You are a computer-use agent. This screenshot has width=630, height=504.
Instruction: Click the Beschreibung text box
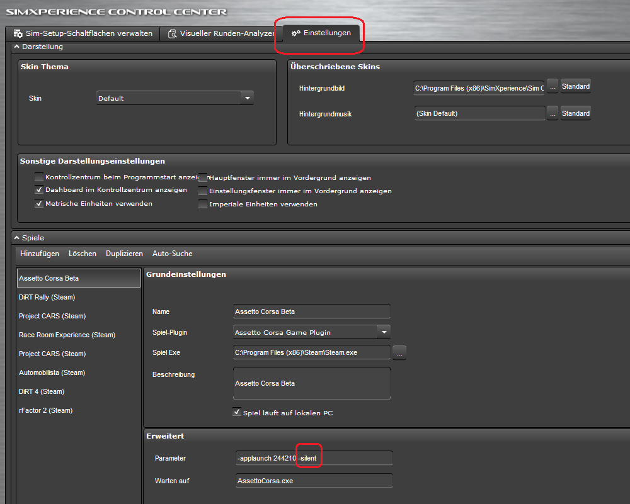point(312,383)
